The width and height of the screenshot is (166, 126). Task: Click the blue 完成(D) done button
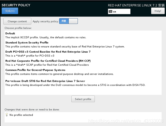(10, 11)
